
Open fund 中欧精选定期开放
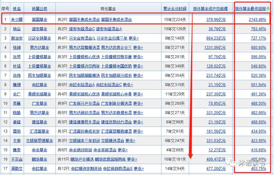[86, 169]
